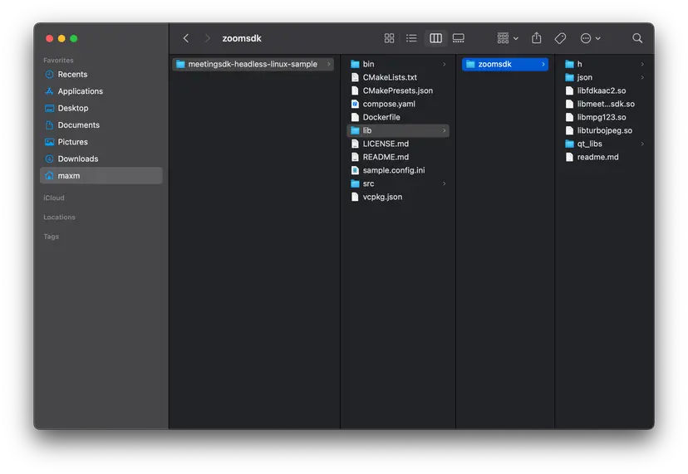
Task: Click the Dockerfile entry
Action: click(x=381, y=117)
